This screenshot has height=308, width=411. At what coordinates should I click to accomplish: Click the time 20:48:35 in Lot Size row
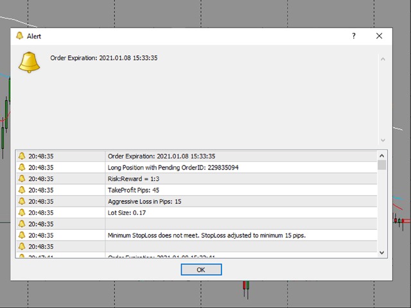coord(41,212)
